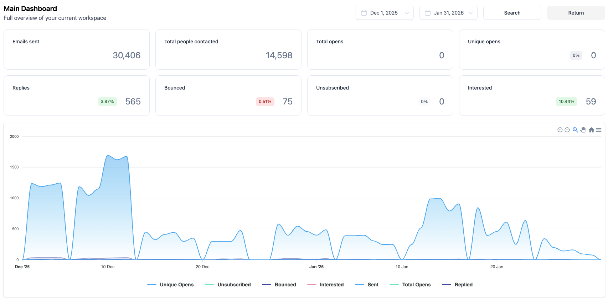Viewport: 608px width, 302px height.
Task: Hide the Sent series in legend
Action: pos(367,285)
